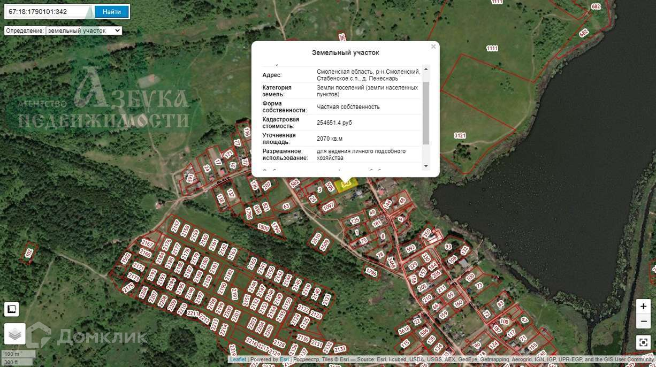Click the popup scrollbar down arrow
Image resolution: width=656 pixels, height=367 pixels.
(x=426, y=166)
